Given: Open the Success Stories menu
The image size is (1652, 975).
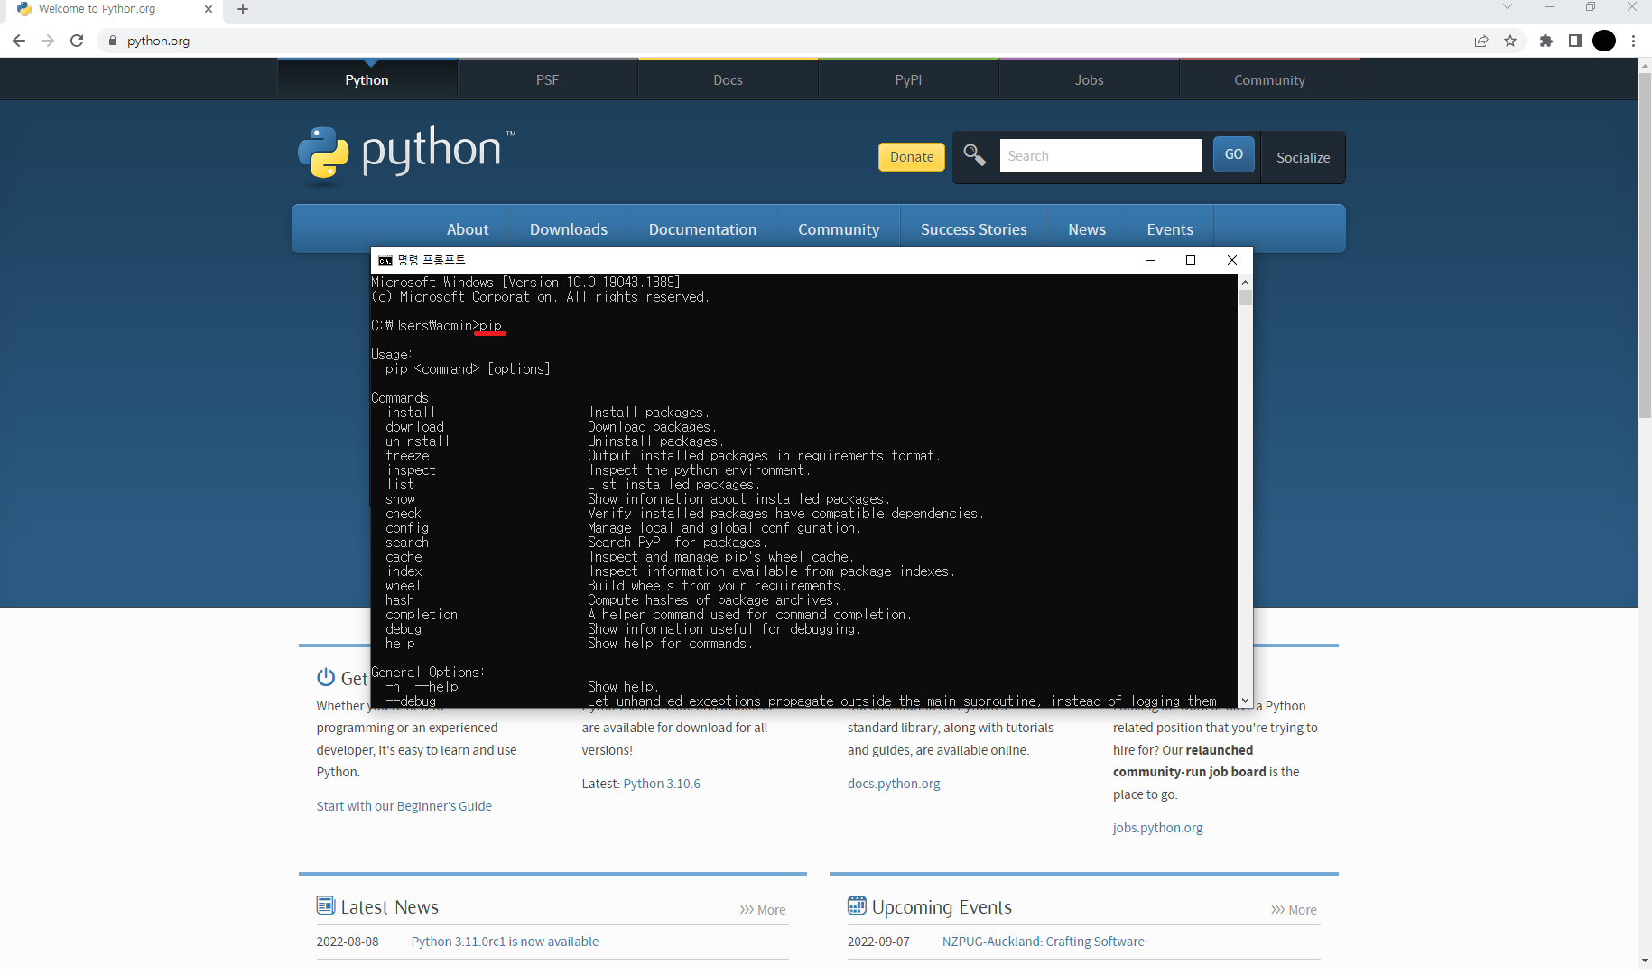Looking at the screenshot, I should (x=973, y=229).
